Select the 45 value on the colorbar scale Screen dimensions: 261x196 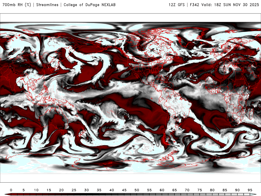click(124, 190)
